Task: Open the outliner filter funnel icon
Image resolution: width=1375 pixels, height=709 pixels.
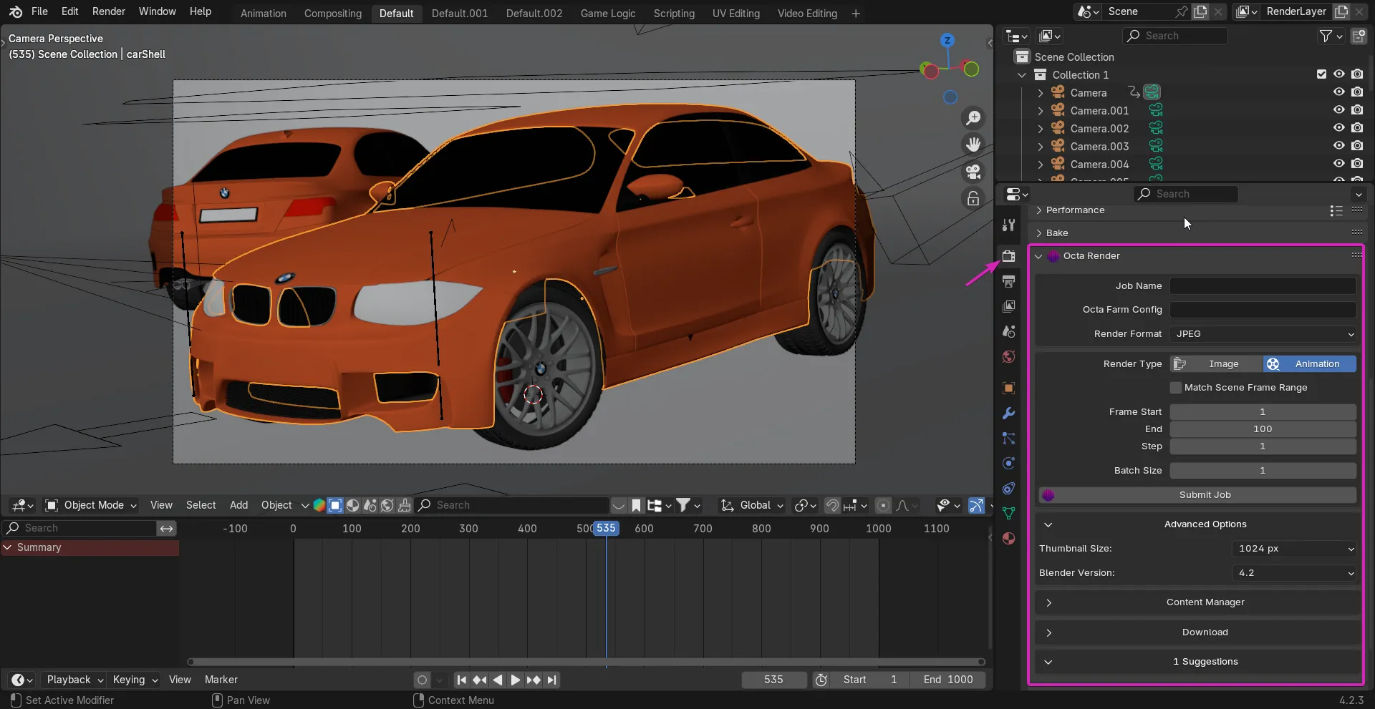Action: click(1326, 36)
